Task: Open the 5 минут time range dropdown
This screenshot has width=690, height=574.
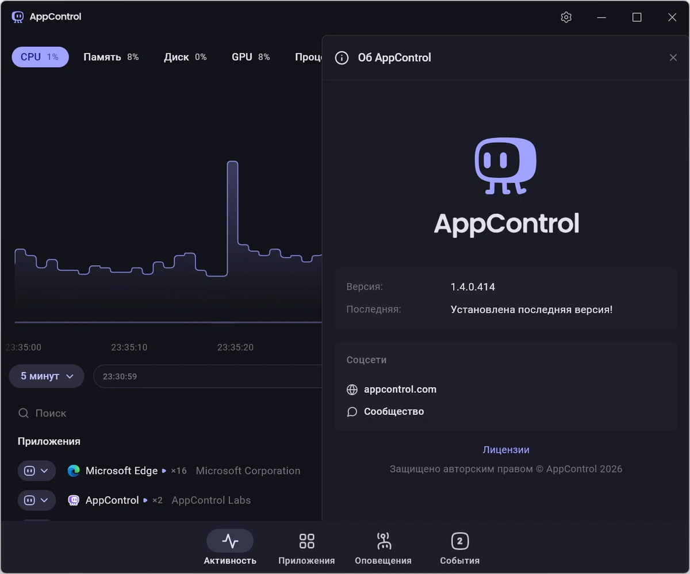Action: point(47,376)
